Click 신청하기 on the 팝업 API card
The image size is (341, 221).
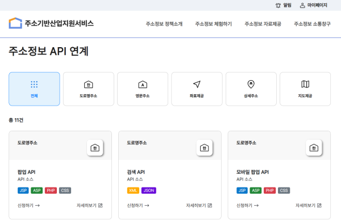coord(28,205)
